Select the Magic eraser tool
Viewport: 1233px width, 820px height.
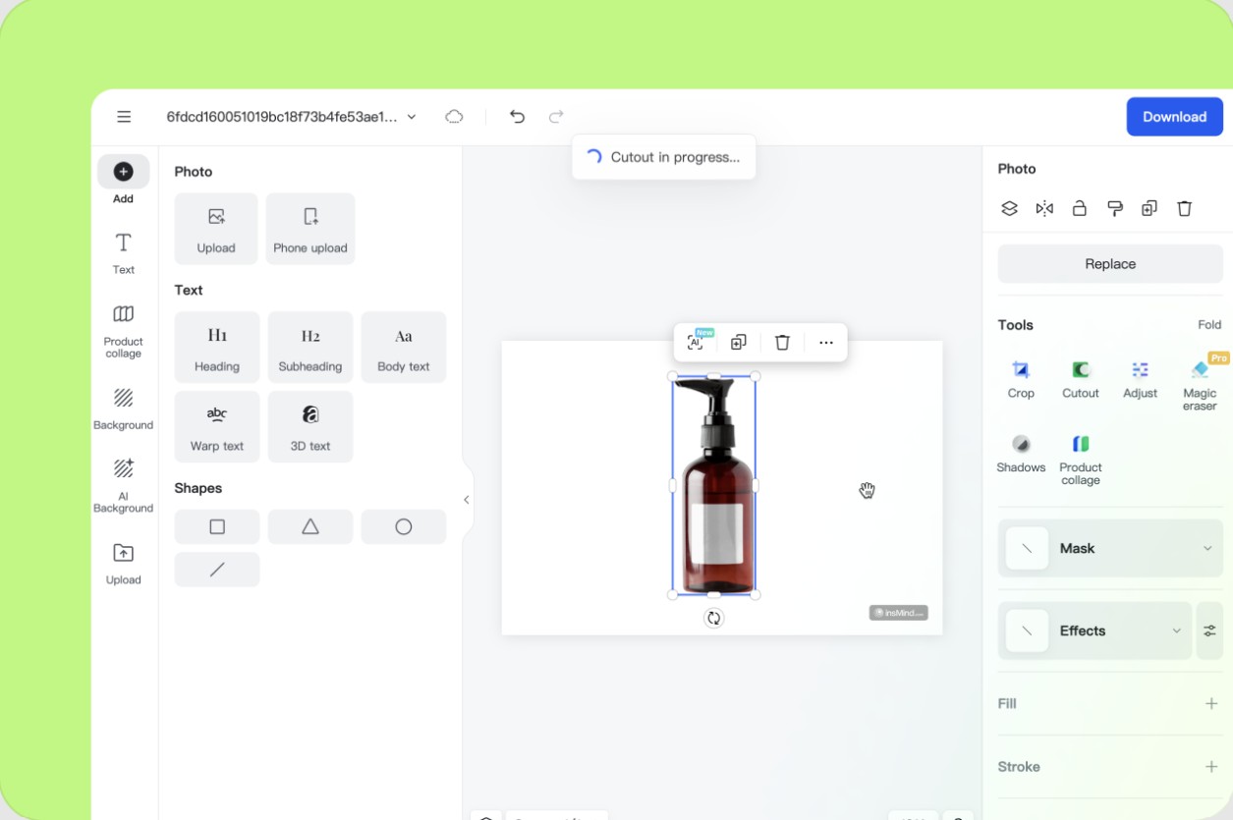(1200, 384)
